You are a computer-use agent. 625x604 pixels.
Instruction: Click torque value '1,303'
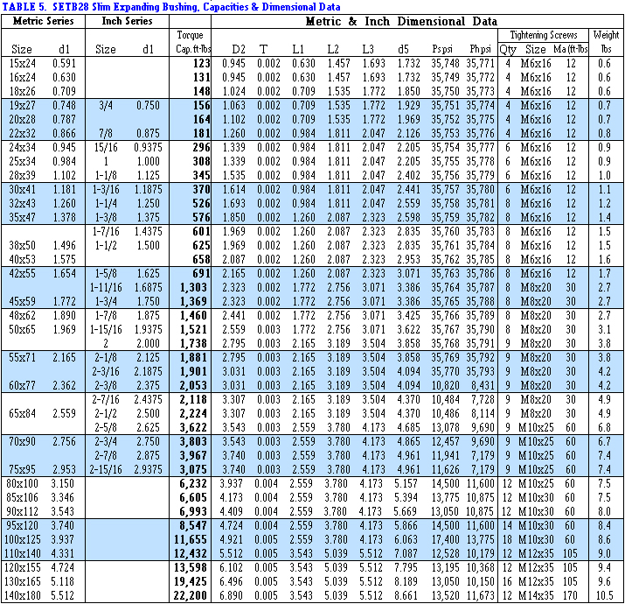coord(193,287)
